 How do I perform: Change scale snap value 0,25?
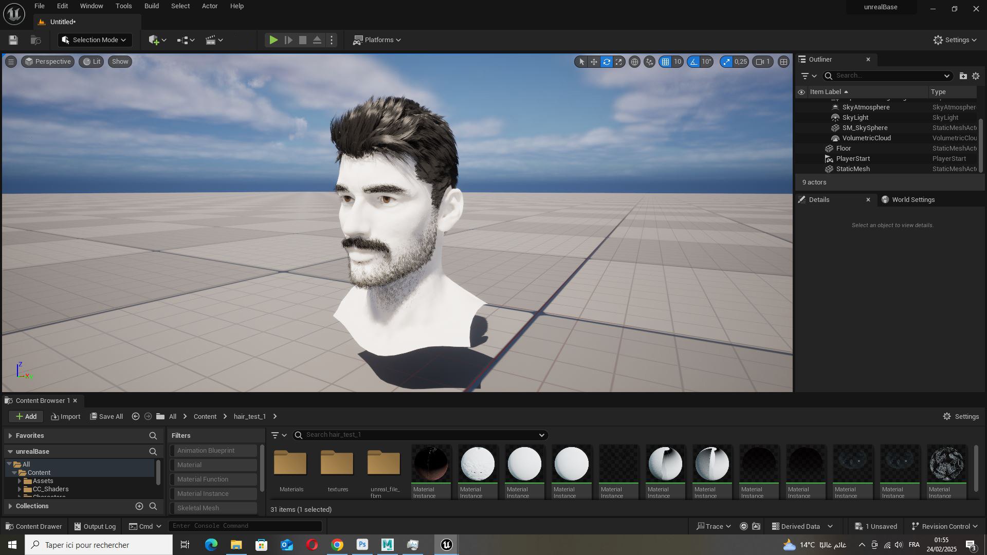pyautogui.click(x=741, y=62)
